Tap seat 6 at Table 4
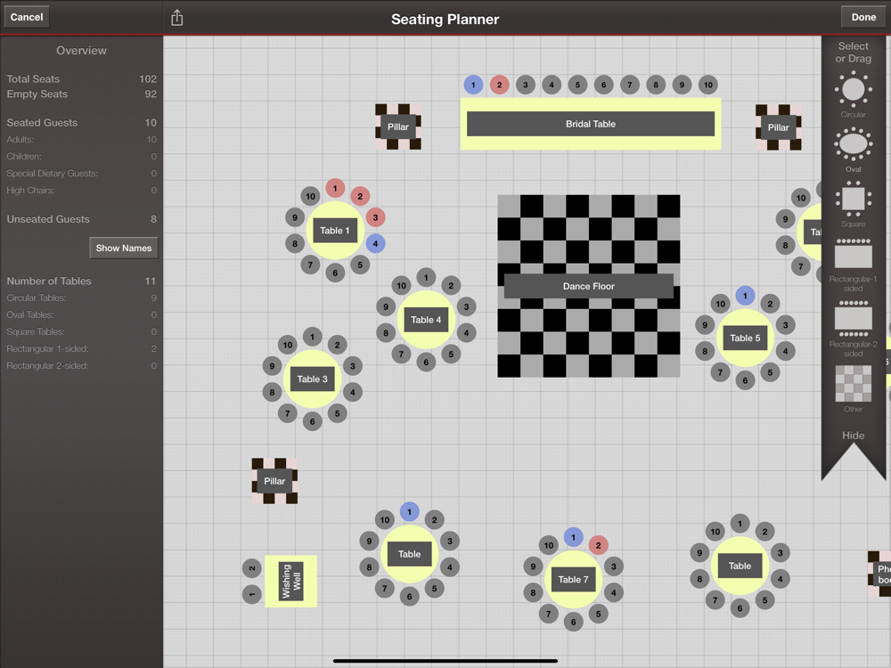The height and width of the screenshot is (668, 891). pos(426,363)
